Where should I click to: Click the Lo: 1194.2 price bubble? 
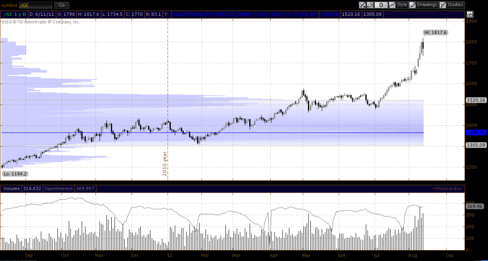(x=13, y=174)
